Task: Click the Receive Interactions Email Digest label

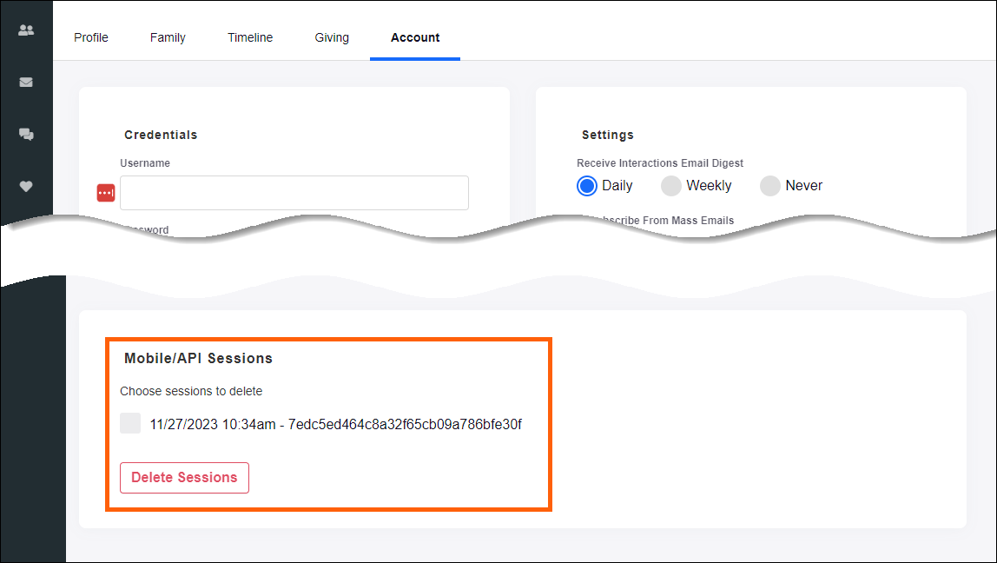Action: 660,163
